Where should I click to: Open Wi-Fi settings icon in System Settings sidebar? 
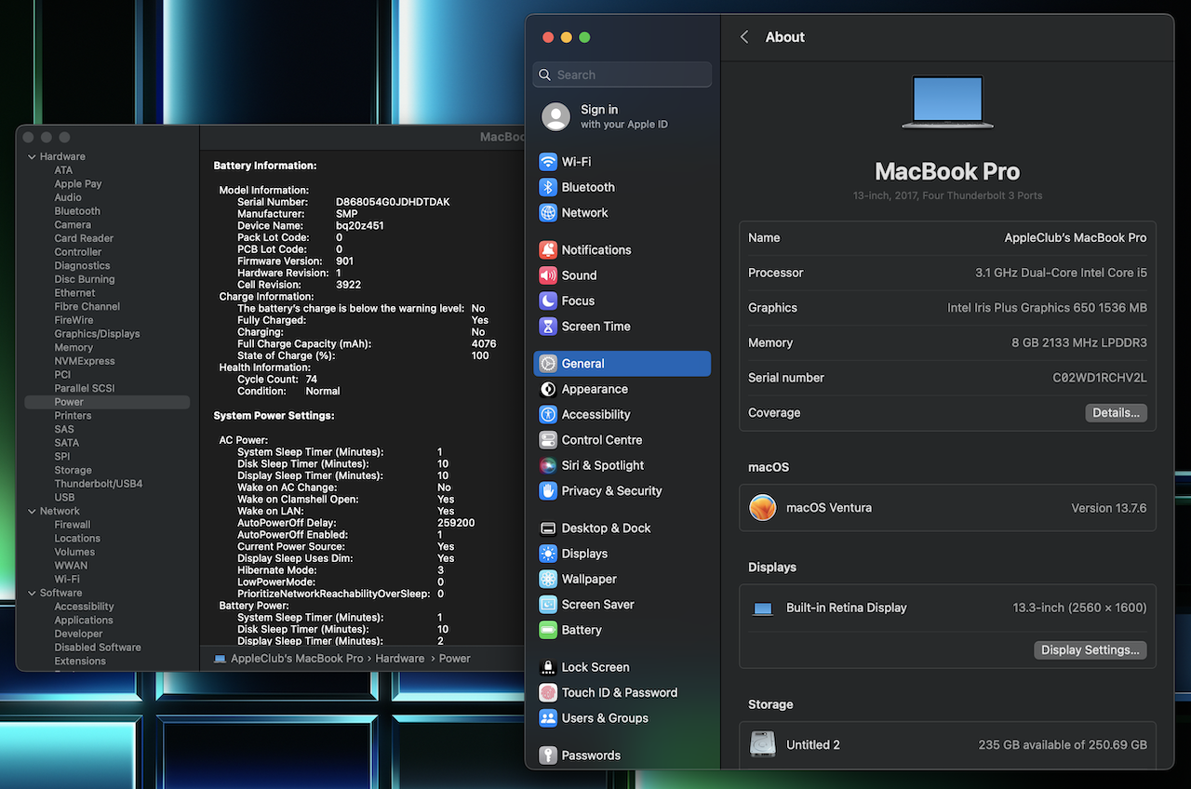tap(548, 162)
